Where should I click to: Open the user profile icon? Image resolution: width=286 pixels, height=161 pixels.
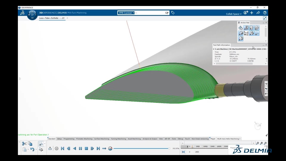pos(246,13)
